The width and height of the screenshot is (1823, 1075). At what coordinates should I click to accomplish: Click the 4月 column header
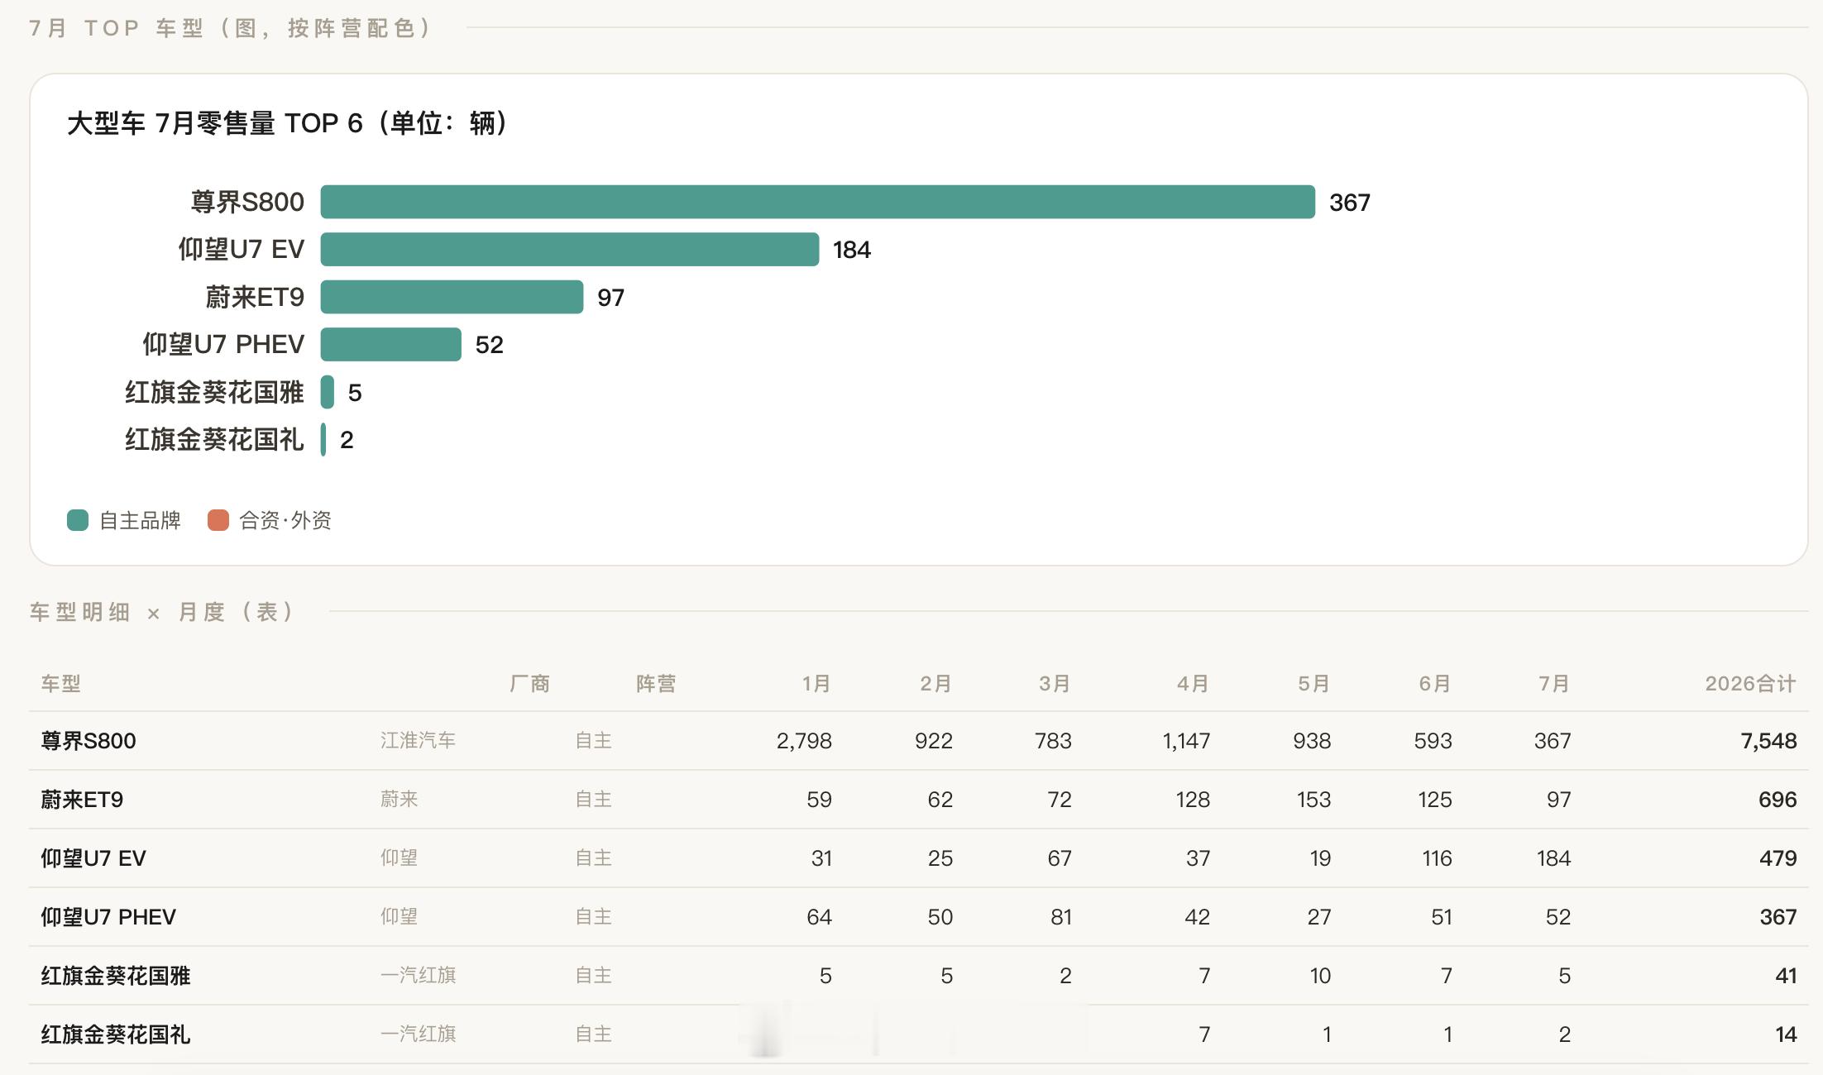click(1194, 684)
